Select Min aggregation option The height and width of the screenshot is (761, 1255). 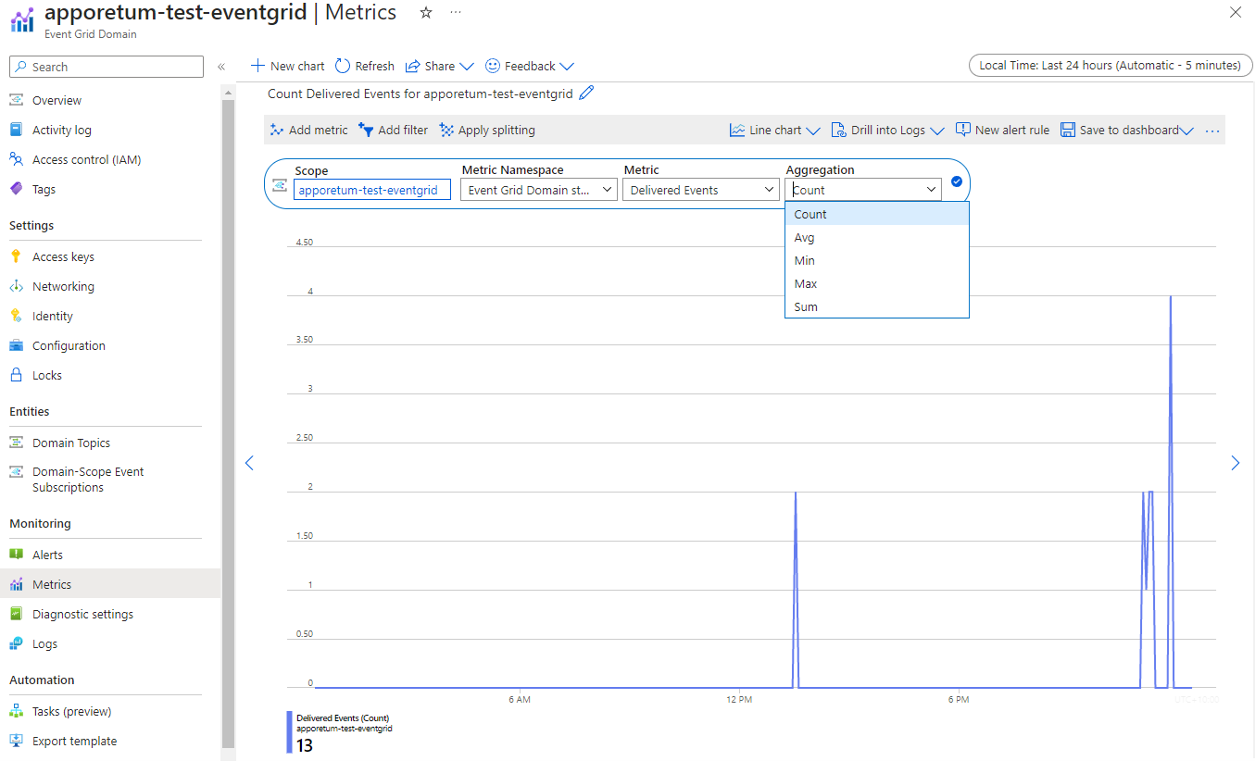coord(876,260)
